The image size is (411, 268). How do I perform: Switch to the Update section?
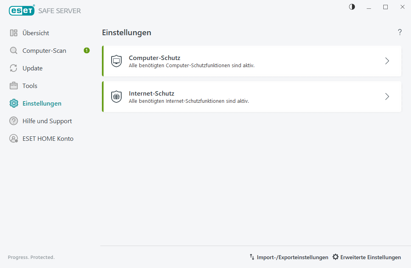(x=33, y=68)
